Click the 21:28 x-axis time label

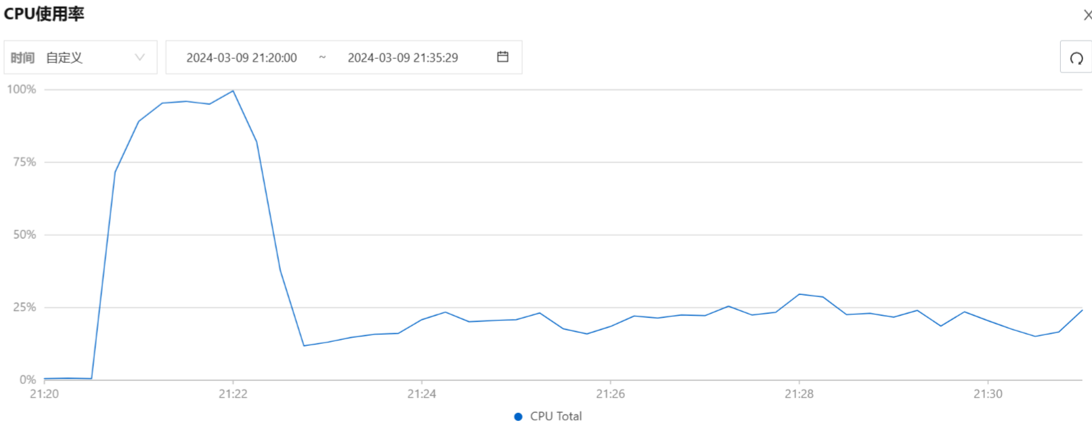799,394
